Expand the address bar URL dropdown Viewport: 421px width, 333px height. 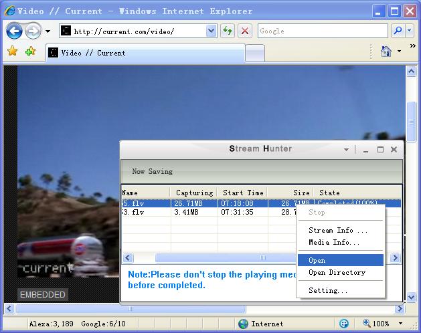pos(212,31)
